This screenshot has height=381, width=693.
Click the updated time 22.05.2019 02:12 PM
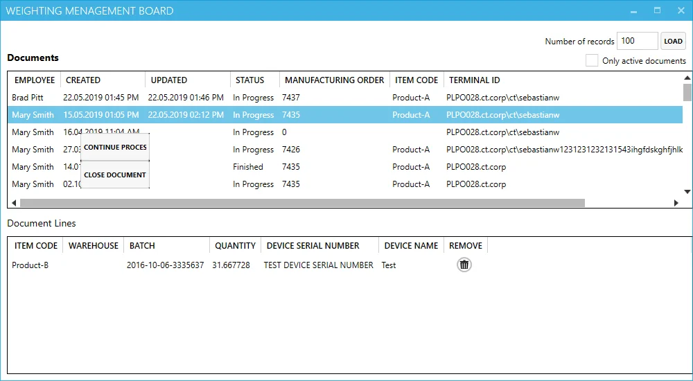186,115
